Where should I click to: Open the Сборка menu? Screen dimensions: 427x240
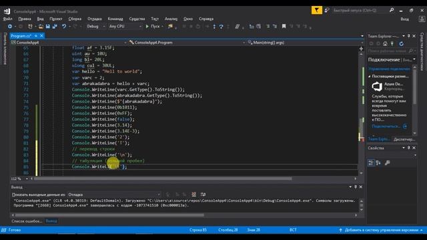point(75,19)
